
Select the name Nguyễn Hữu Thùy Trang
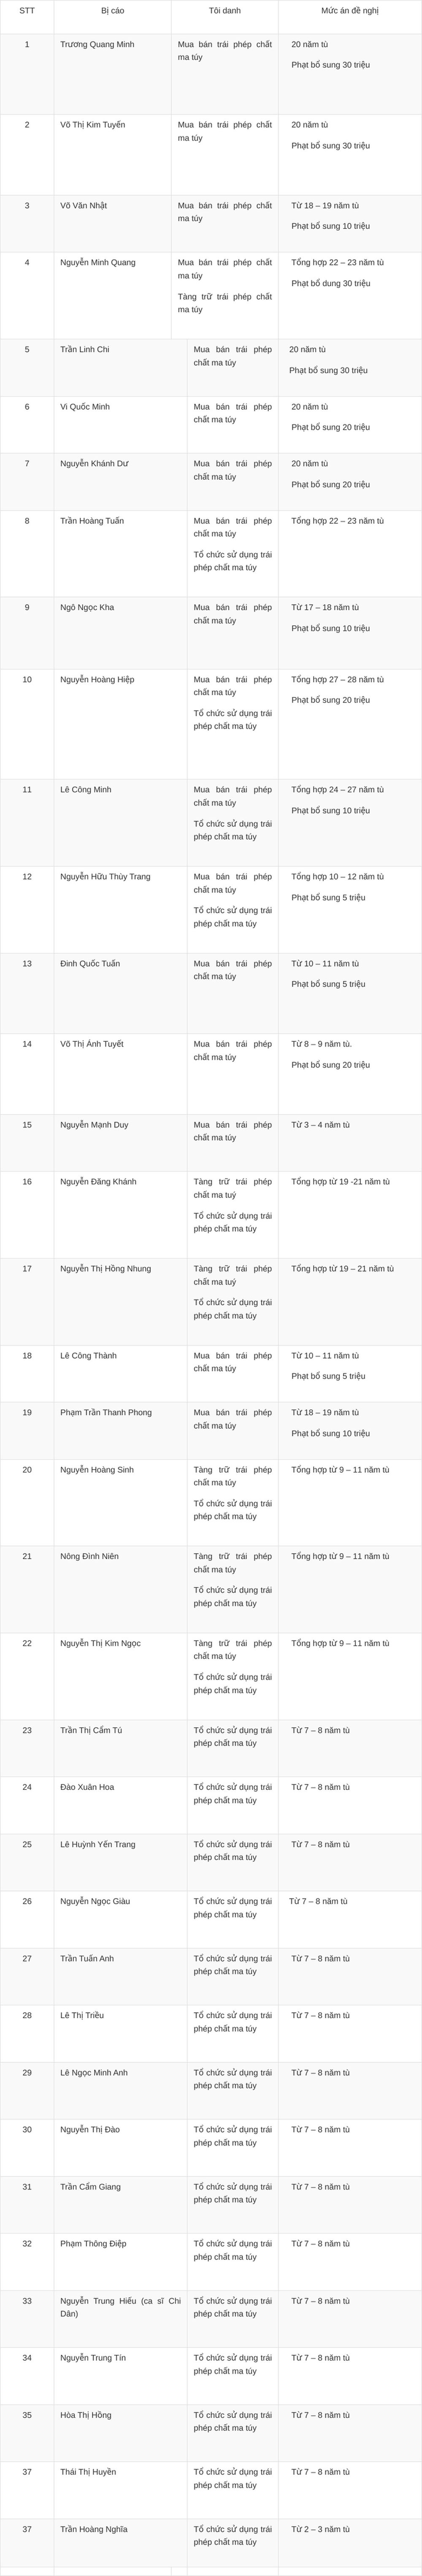pyautogui.click(x=105, y=876)
